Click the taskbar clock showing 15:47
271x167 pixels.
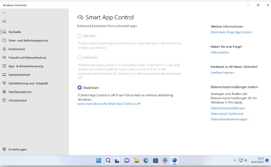[257, 160]
